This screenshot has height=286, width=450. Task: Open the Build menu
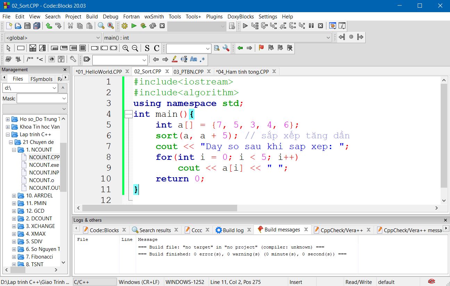pos(92,16)
